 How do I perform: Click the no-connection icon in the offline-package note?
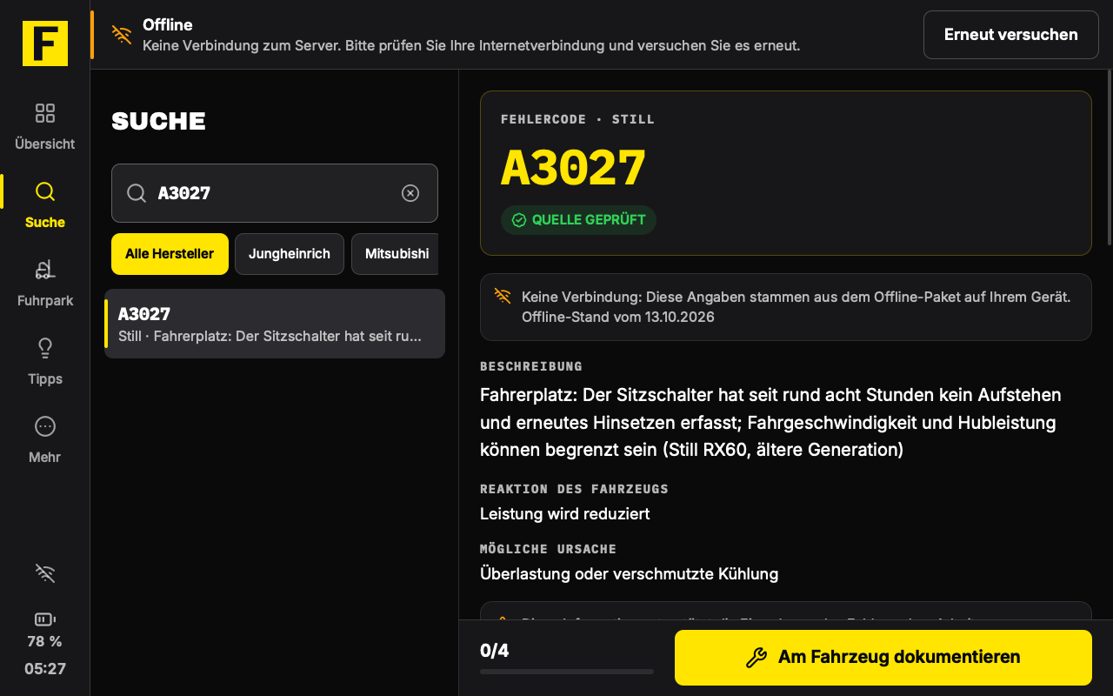click(503, 296)
